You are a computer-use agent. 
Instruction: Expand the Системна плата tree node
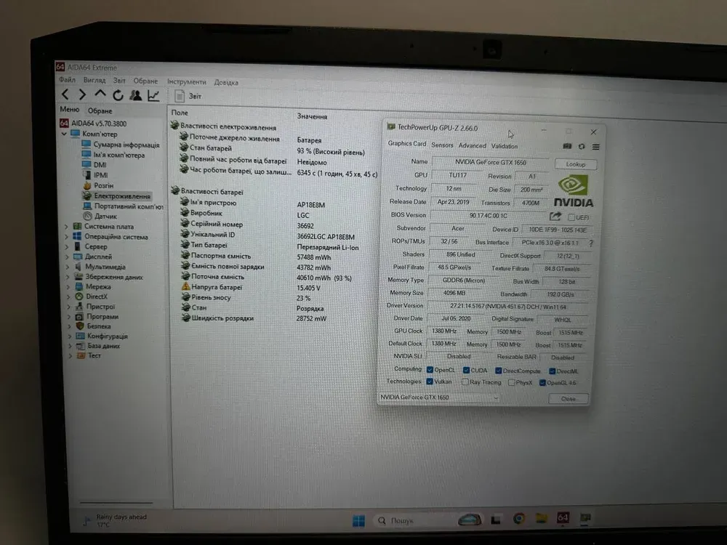coord(67,226)
